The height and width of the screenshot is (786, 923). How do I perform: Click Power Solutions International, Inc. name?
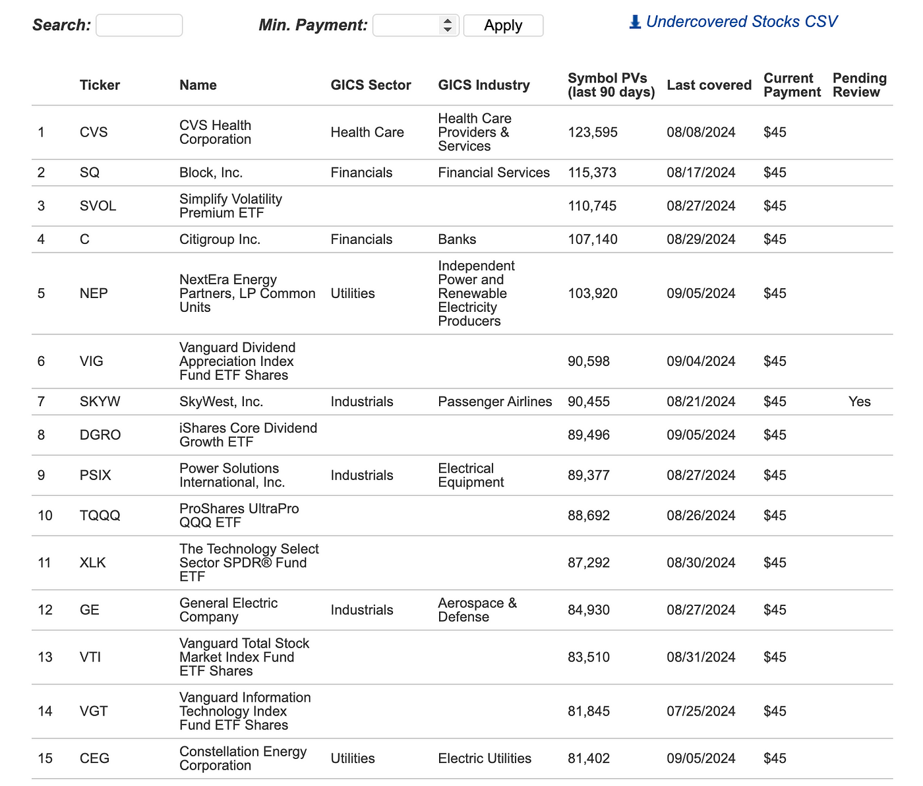tap(232, 475)
